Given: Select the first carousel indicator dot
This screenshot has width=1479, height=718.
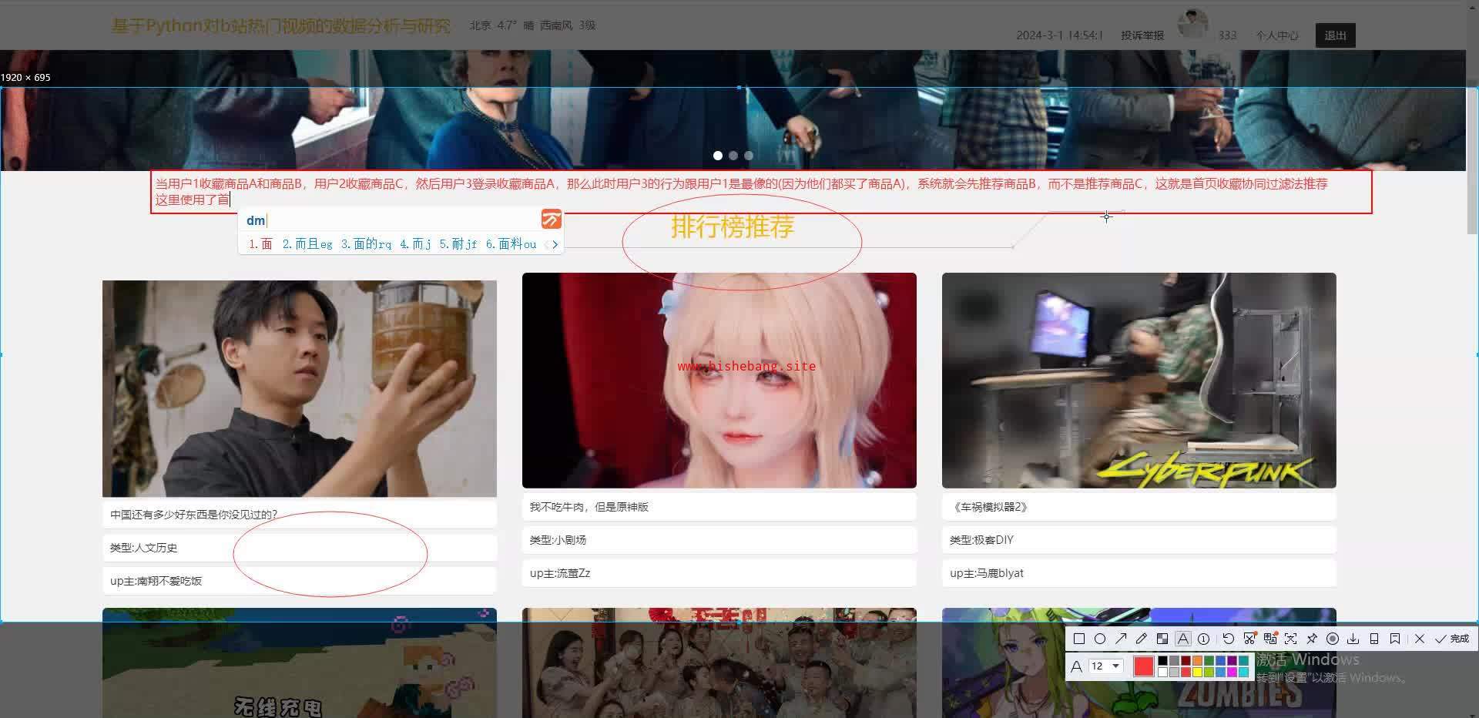Looking at the screenshot, I should pos(718,156).
